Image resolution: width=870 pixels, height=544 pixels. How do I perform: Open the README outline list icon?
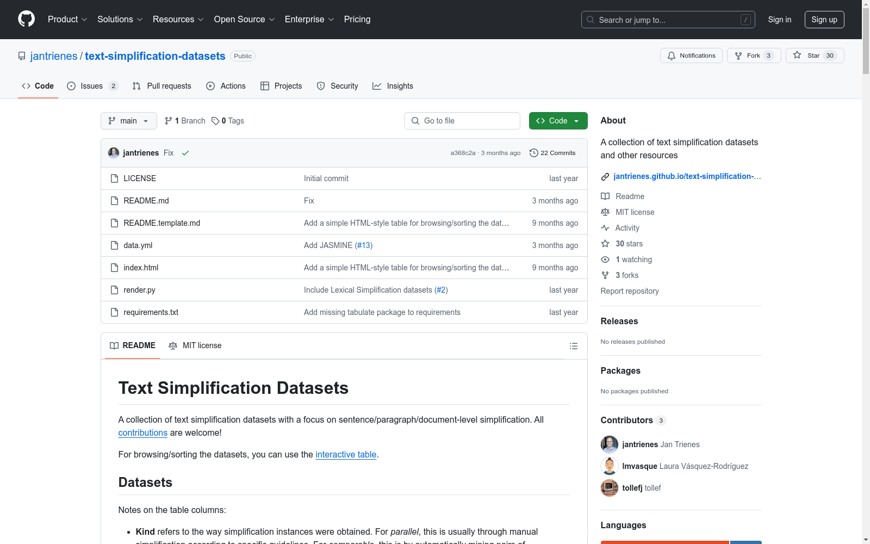click(573, 346)
